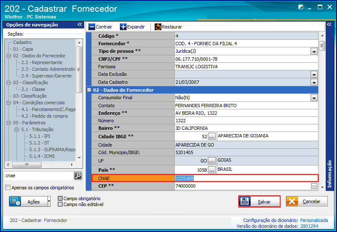Click the Expandir toolbar button
The width and height of the screenshot is (337, 232).
coord(132,27)
